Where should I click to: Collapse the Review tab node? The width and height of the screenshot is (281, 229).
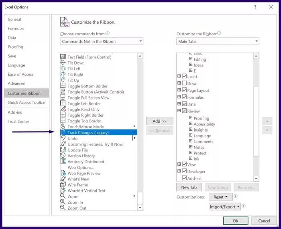pyautogui.click(x=179, y=111)
